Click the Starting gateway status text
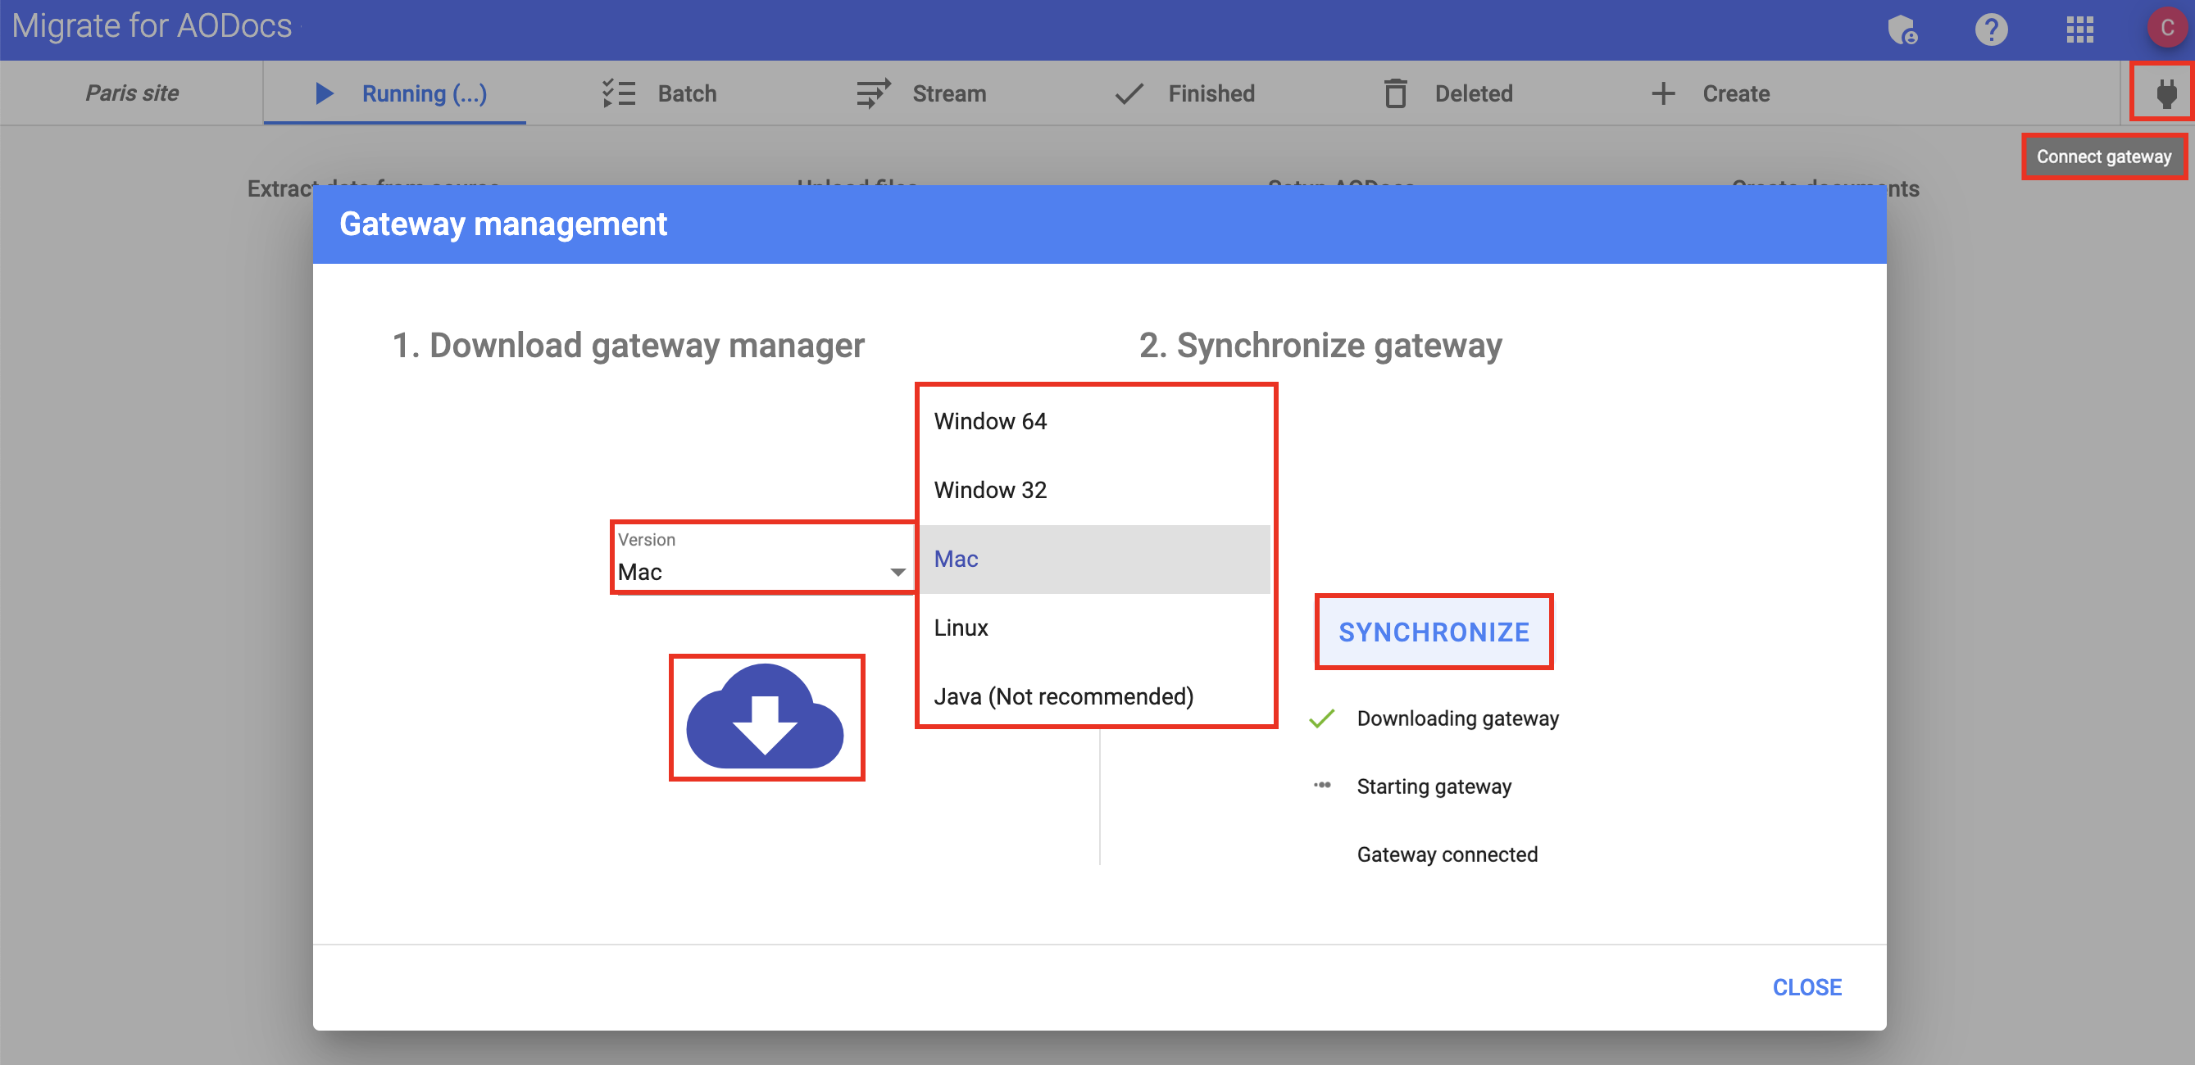Image resolution: width=2195 pixels, height=1065 pixels. pos(1434,786)
